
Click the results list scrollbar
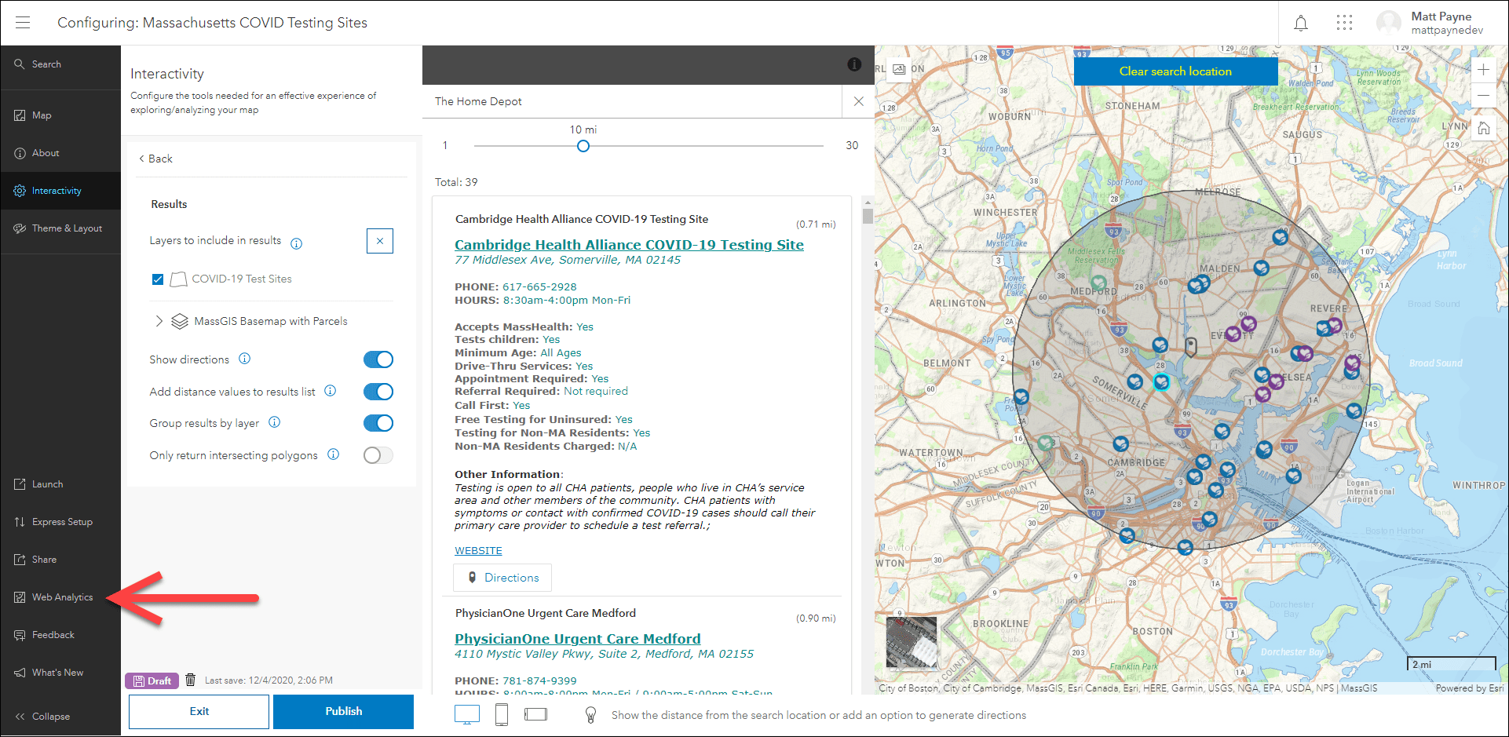click(x=868, y=216)
